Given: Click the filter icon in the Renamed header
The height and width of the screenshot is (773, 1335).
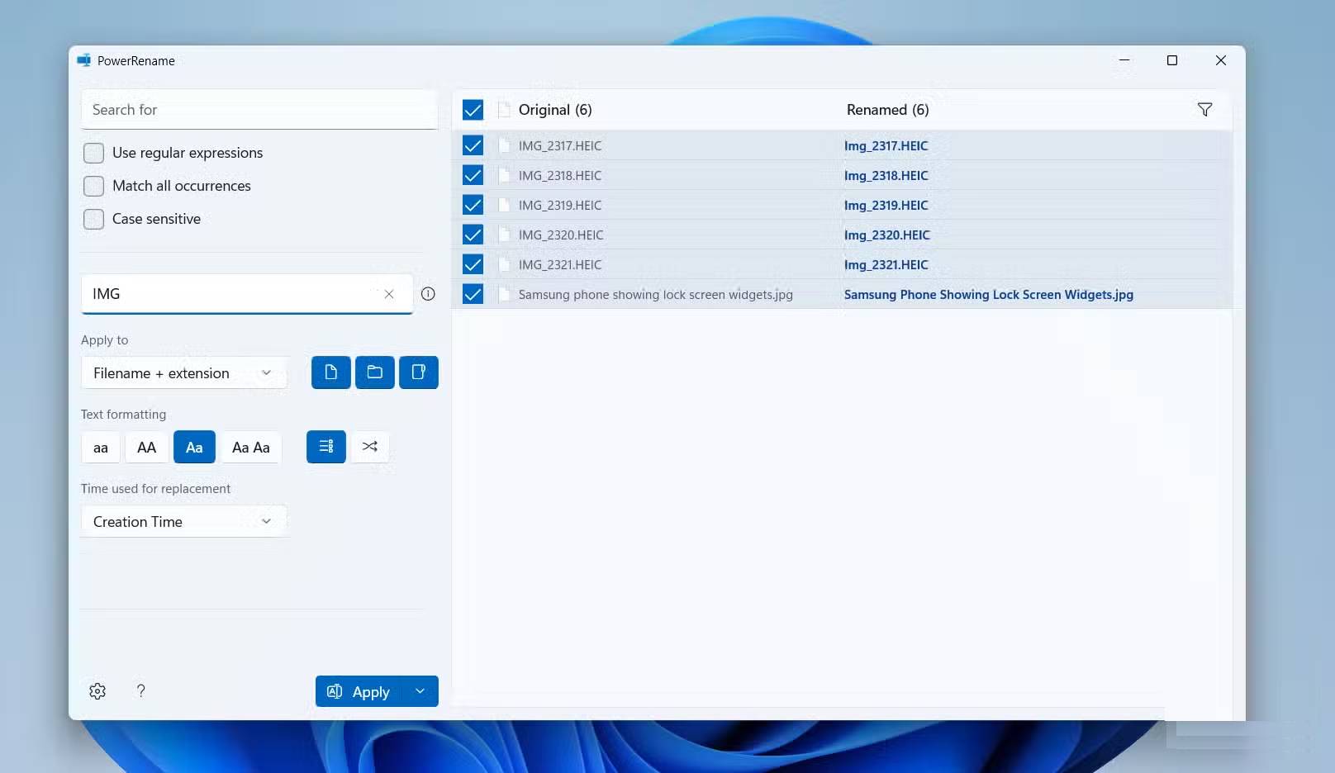Looking at the screenshot, I should tap(1204, 110).
